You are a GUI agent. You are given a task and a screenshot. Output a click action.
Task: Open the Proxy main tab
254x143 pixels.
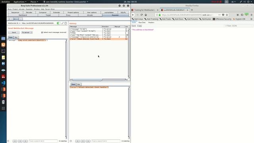tap(68, 15)
